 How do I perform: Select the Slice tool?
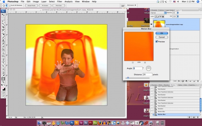pyautogui.click(x=3, y=30)
